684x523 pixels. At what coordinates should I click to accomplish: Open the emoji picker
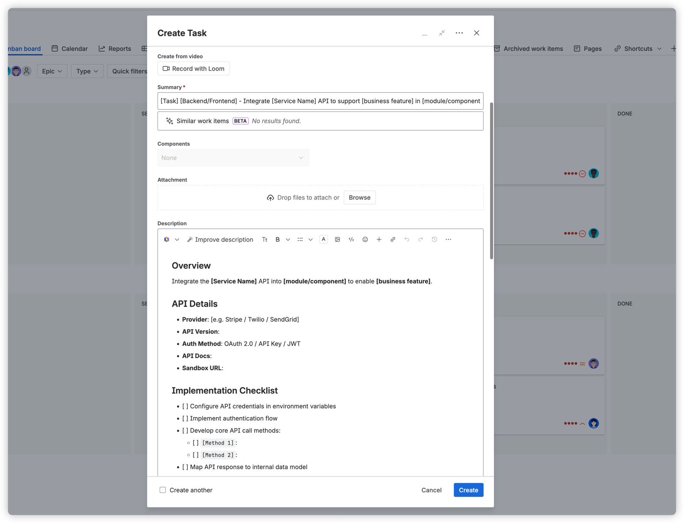(365, 240)
